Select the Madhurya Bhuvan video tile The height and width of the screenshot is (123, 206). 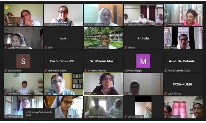(x=103, y=107)
